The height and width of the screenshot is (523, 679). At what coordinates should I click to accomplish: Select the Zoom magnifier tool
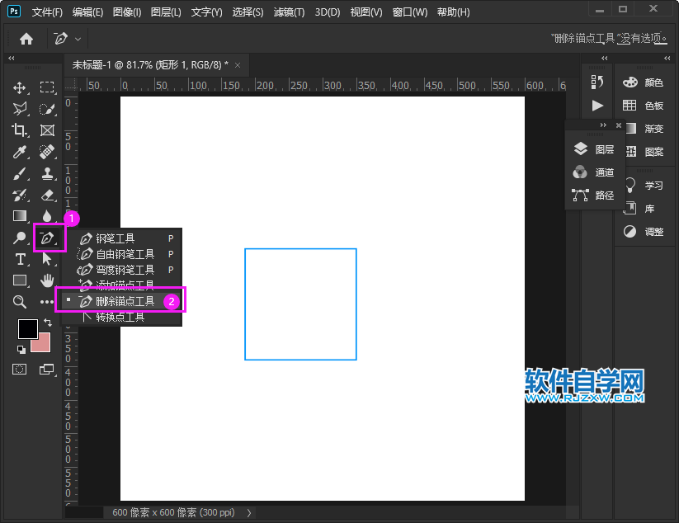pyautogui.click(x=20, y=302)
